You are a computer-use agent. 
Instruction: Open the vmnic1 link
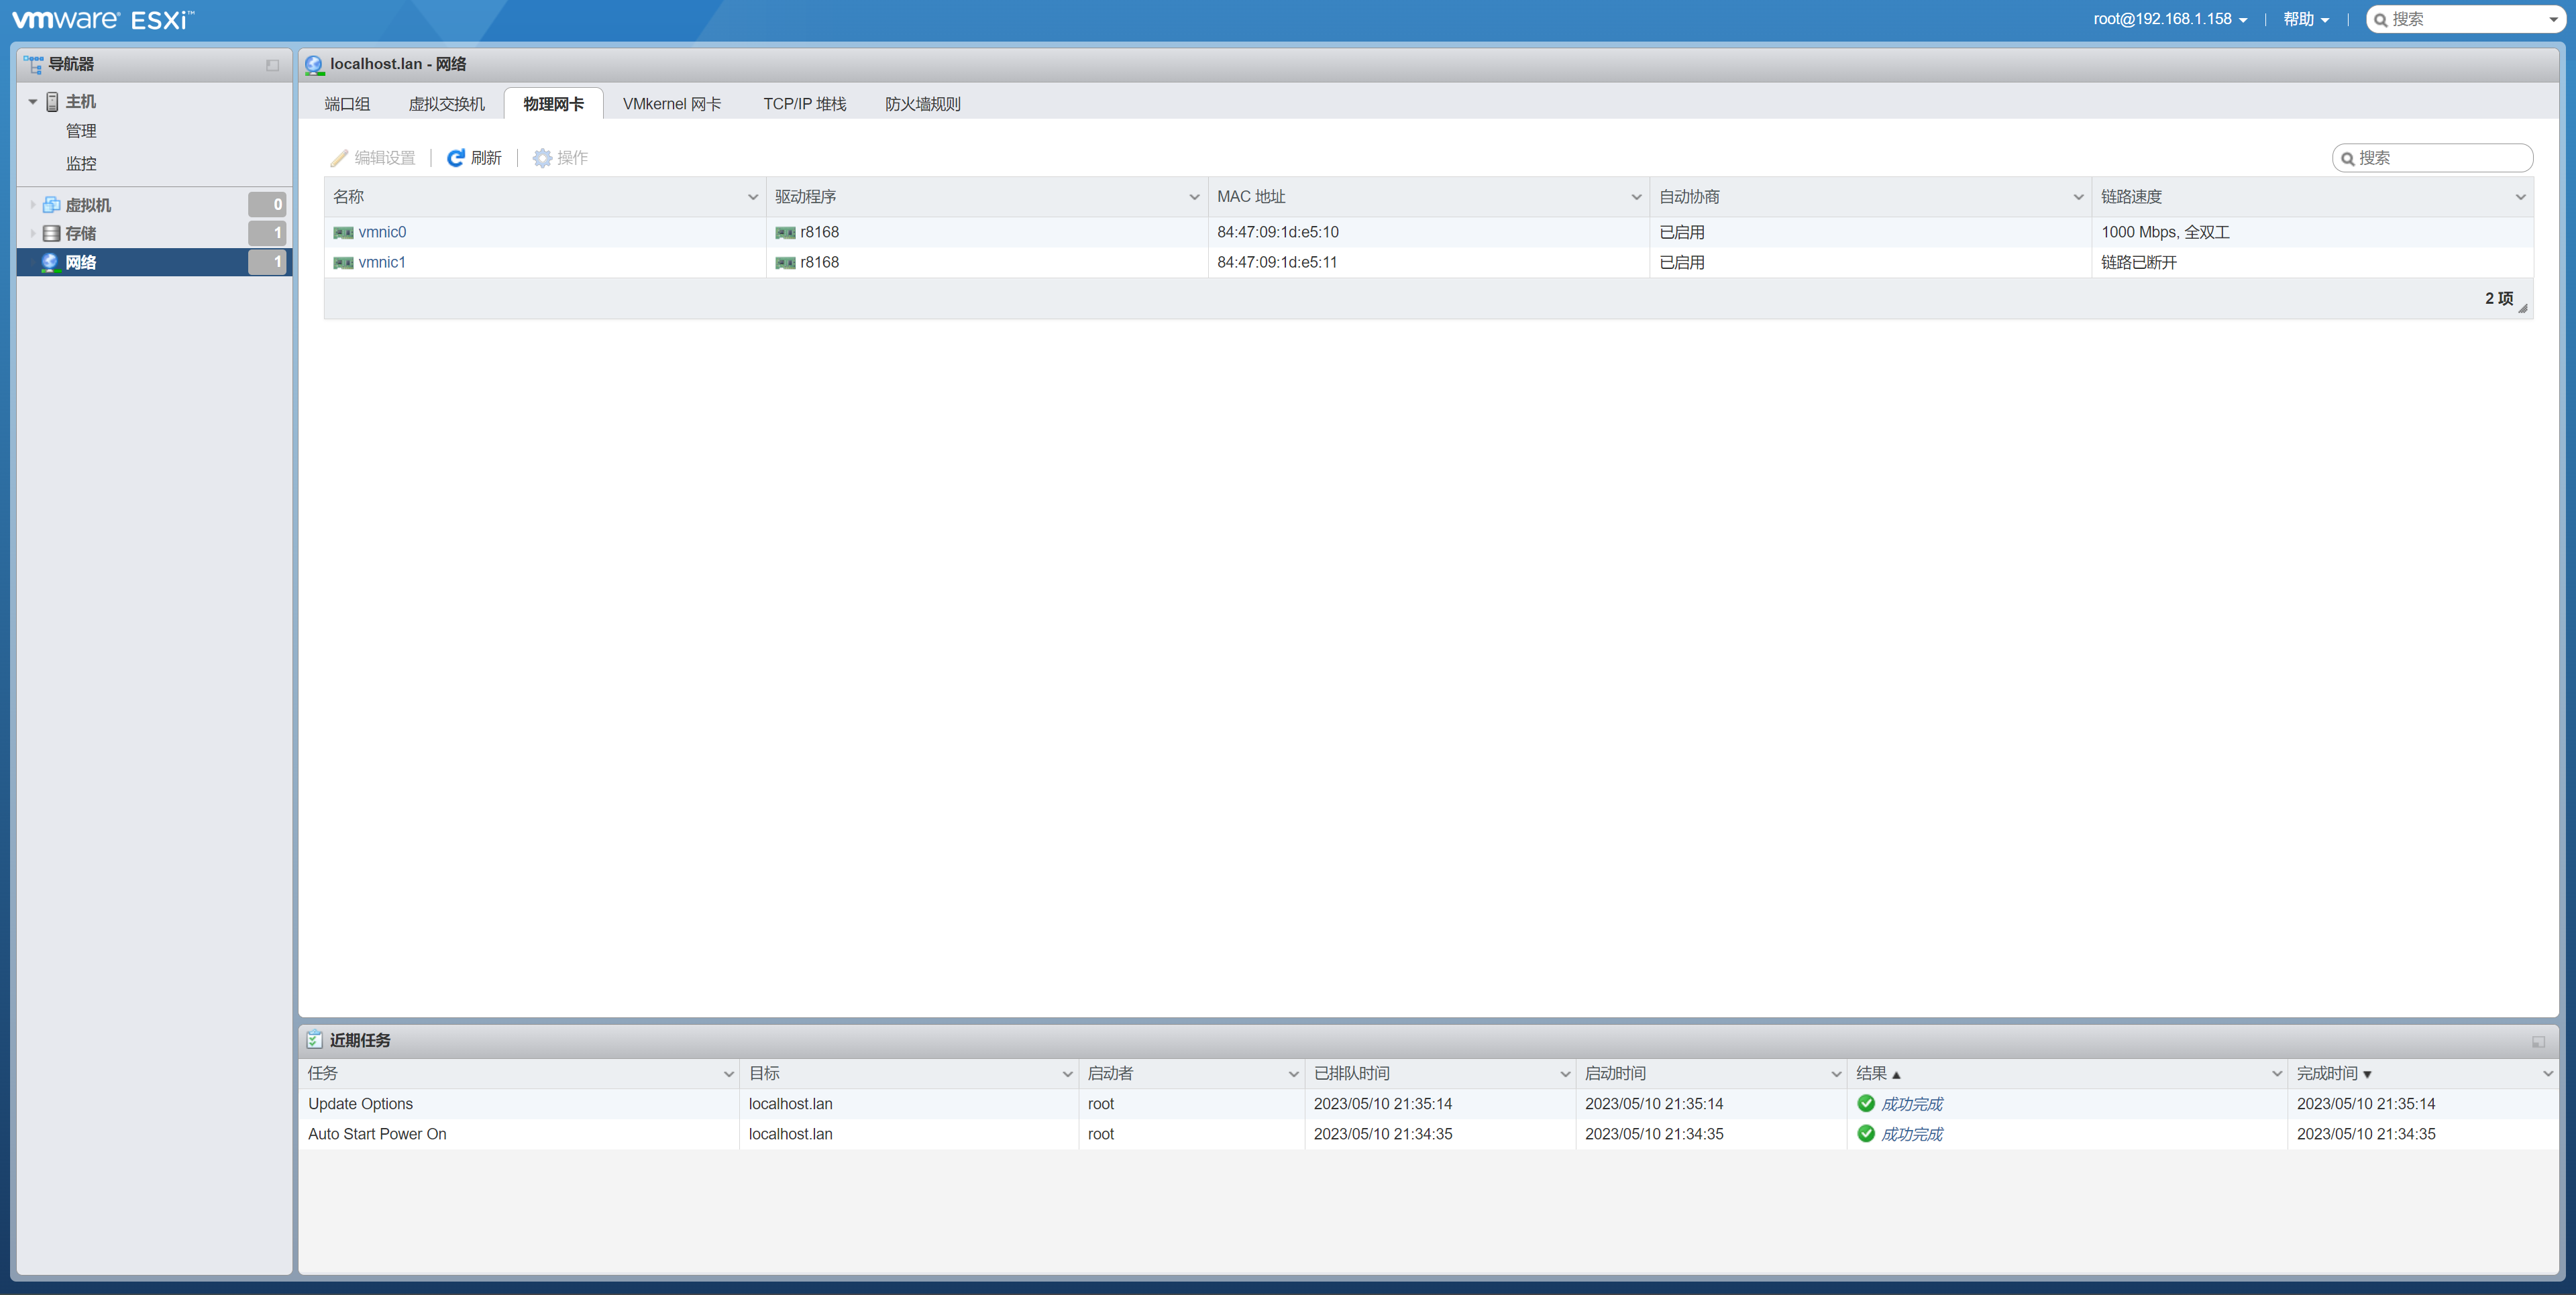pos(382,262)
